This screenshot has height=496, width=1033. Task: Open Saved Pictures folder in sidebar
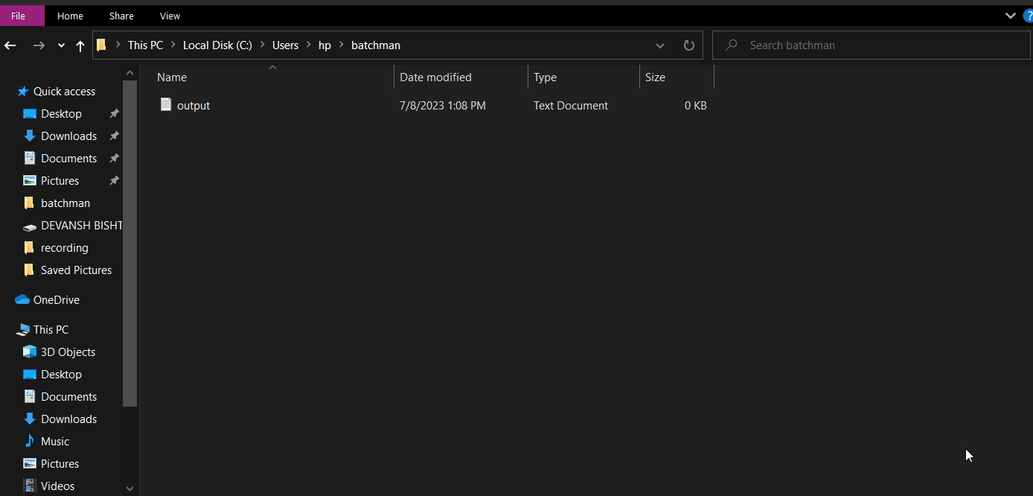[76, 270]
